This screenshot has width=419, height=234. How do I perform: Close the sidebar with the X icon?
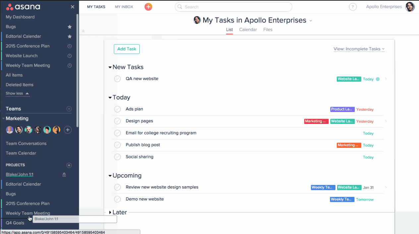click(x=73, y=7)
